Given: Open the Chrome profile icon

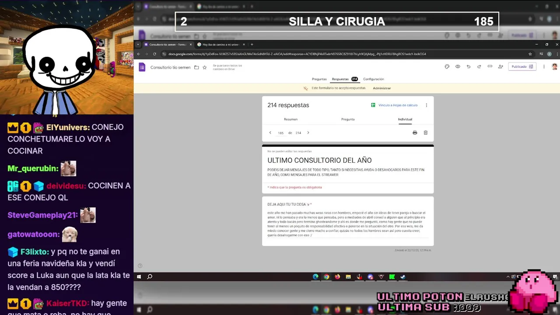Looking at the screenshot, I should [549, 54].
